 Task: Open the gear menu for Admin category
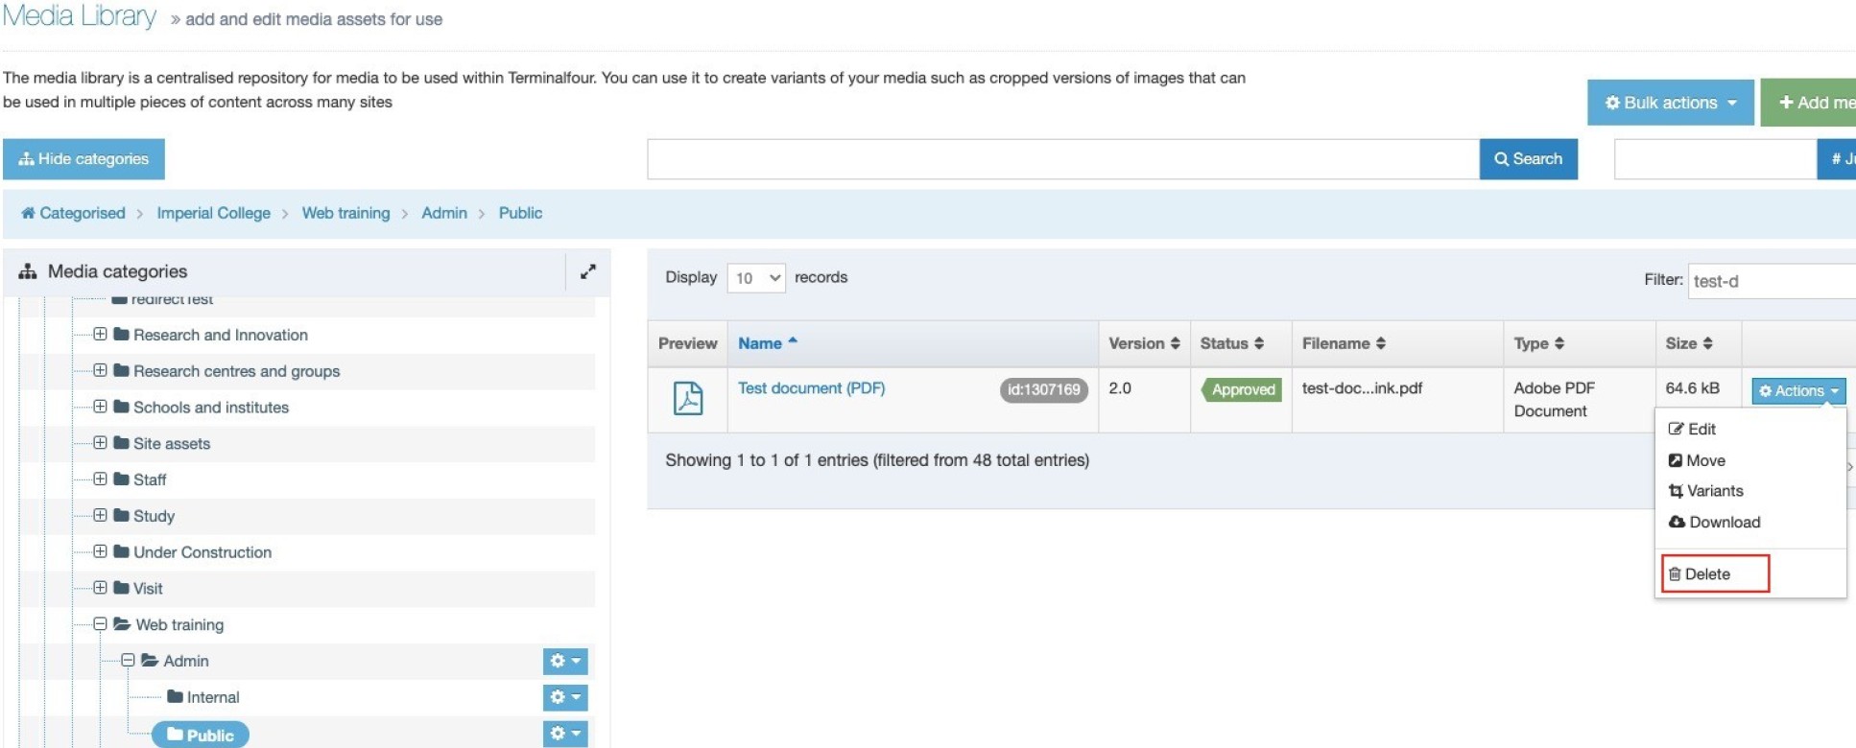tap(564, 662)
